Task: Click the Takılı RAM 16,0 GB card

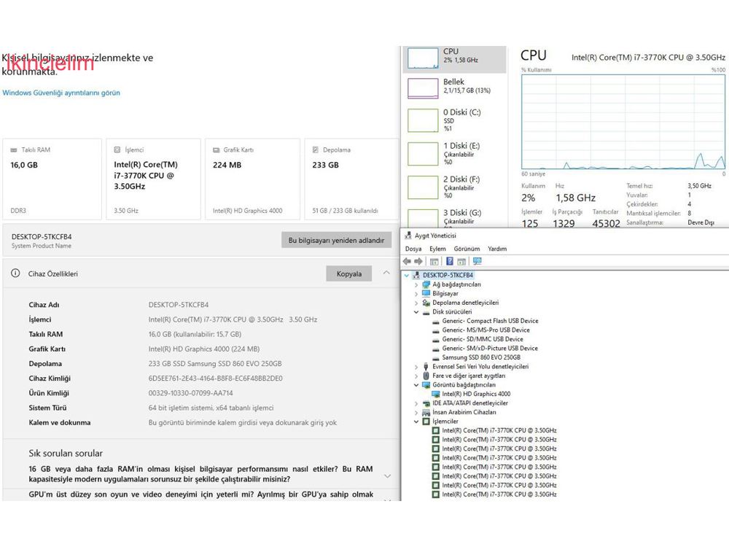Action: pos(52,179)
